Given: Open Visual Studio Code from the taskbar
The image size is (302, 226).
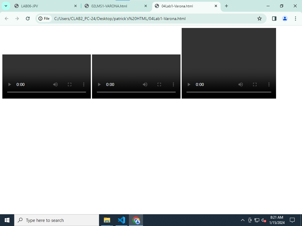Looking at the screenshot, I should (122, 220).
